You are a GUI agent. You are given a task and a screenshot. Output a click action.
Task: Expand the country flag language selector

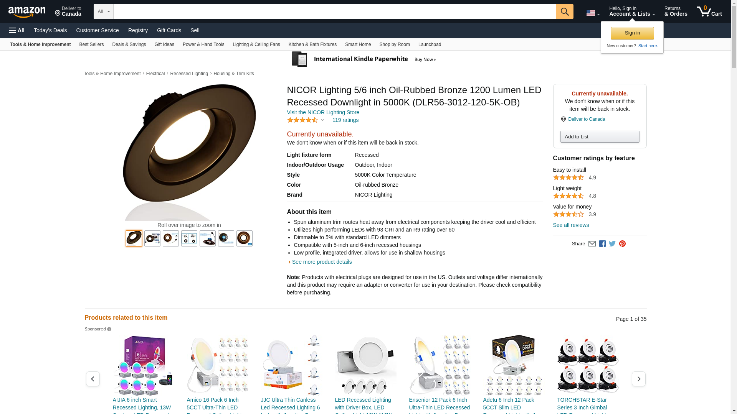tap(593, 13)
